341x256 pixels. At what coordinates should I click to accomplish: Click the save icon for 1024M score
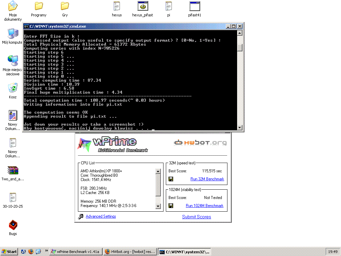click(171, 206)
